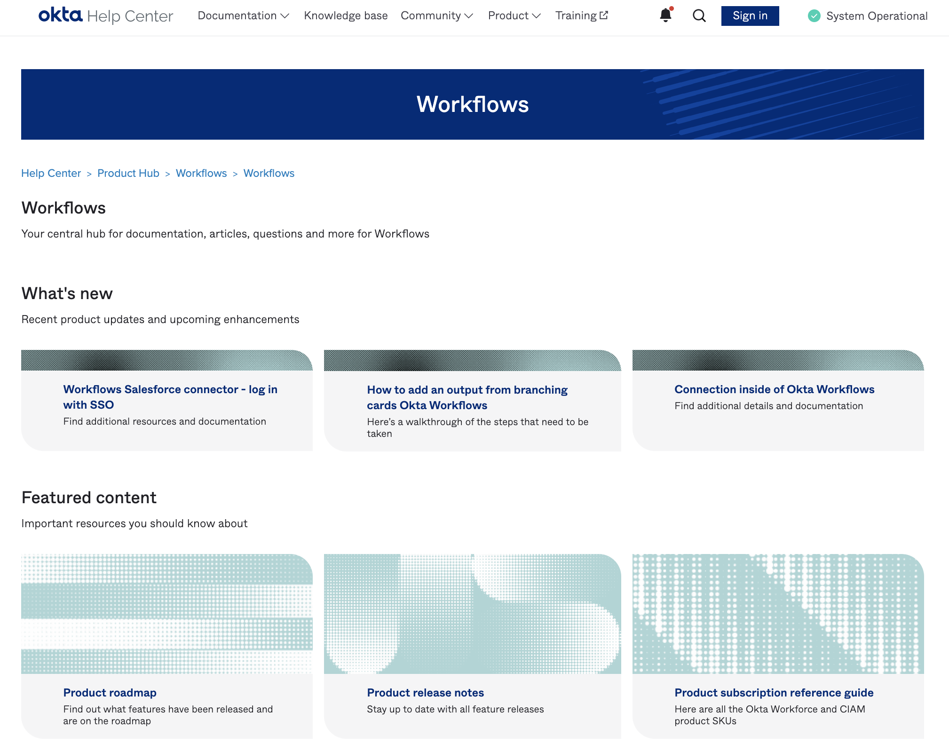Viewport: 949px width, 744px height.
Task: Click the first Workflows breadcrumb
Action: pyautogui.click(x=201, y=173)
